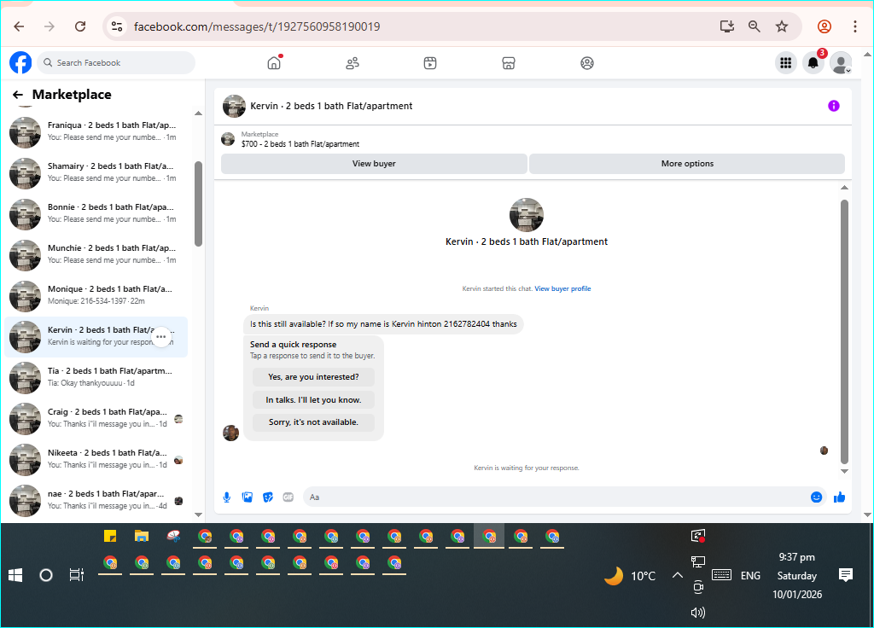874x628 pixels.
Task: Open the Watch video tab icon
Action: (x=430, y=63)
